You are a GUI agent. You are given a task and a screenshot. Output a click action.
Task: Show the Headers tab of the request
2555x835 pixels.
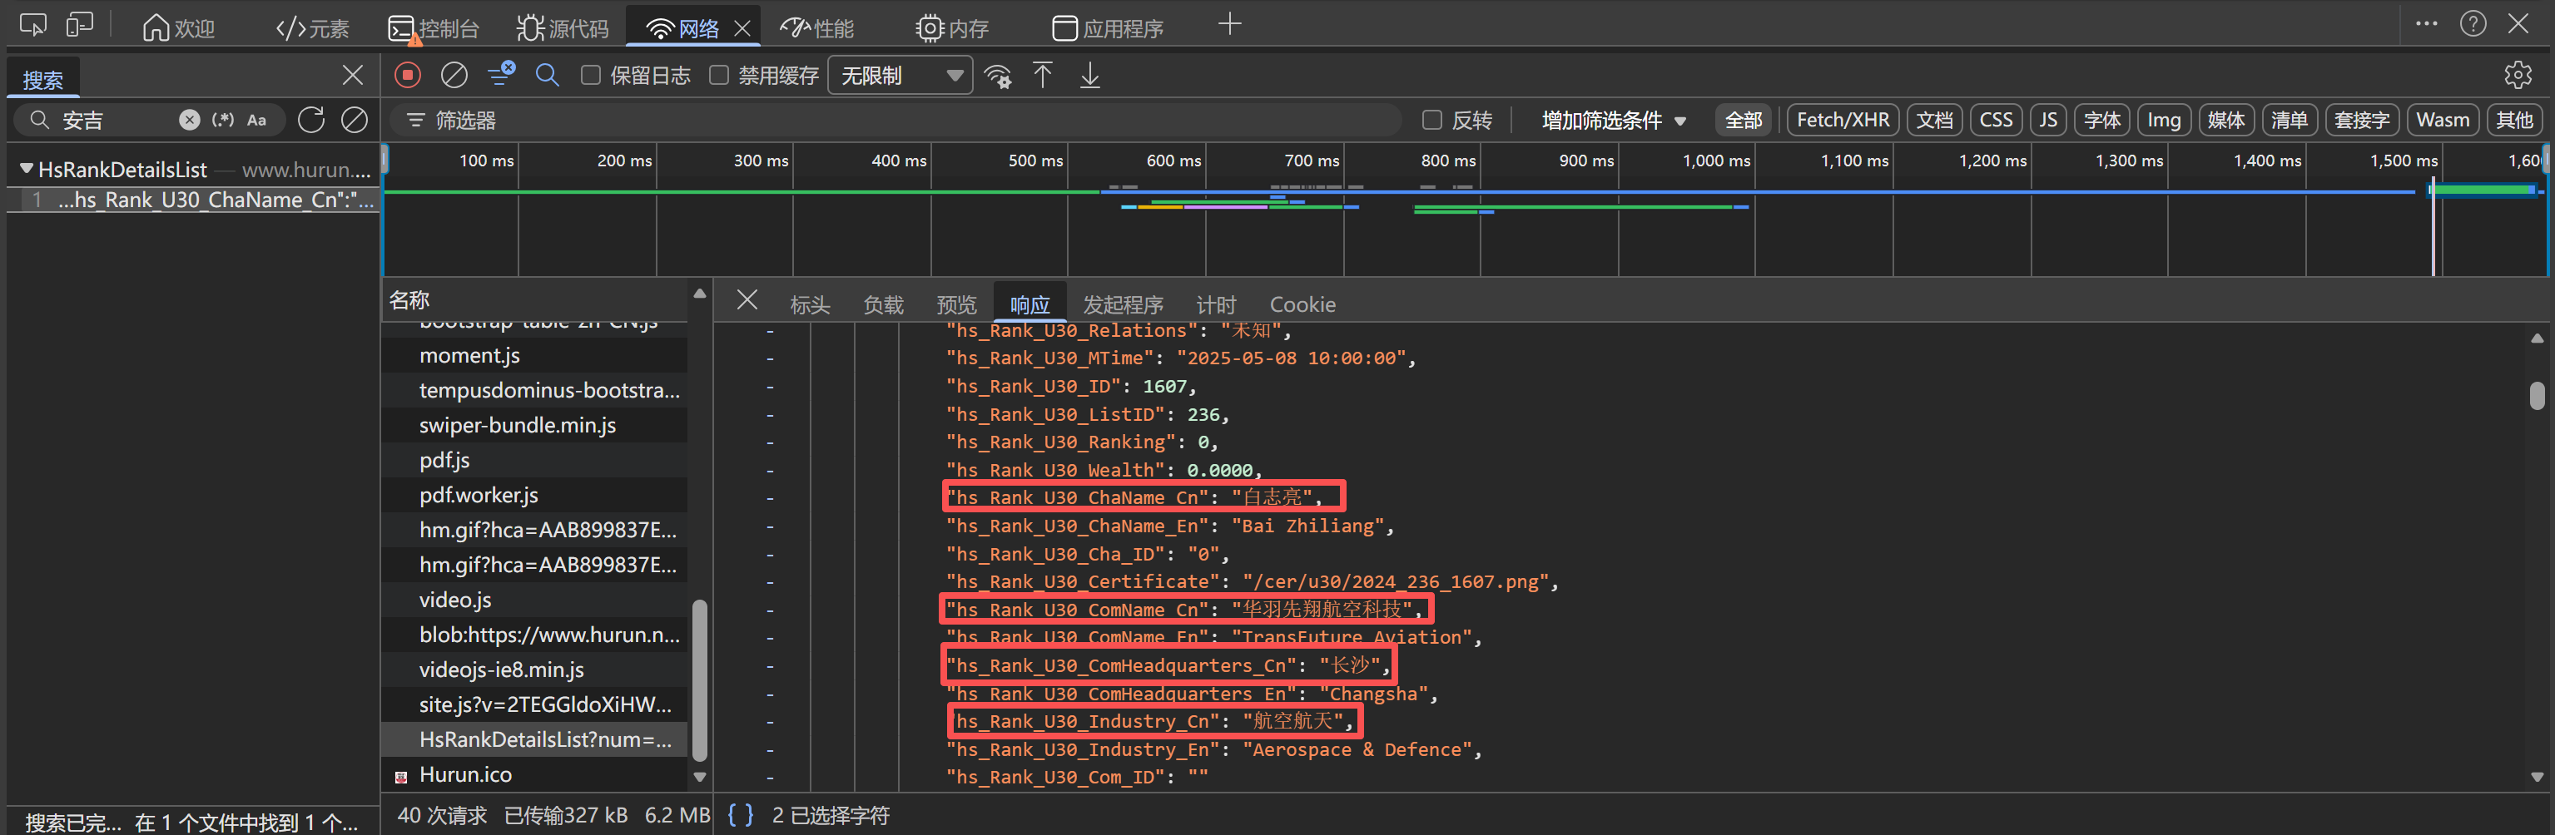[x=809, y=304]
